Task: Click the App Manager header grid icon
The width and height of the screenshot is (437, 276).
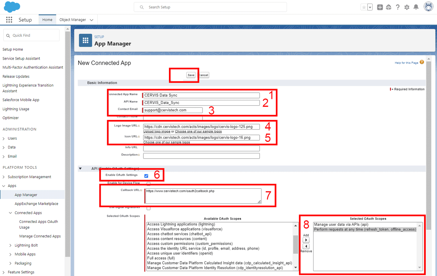Action: (86, 40)
